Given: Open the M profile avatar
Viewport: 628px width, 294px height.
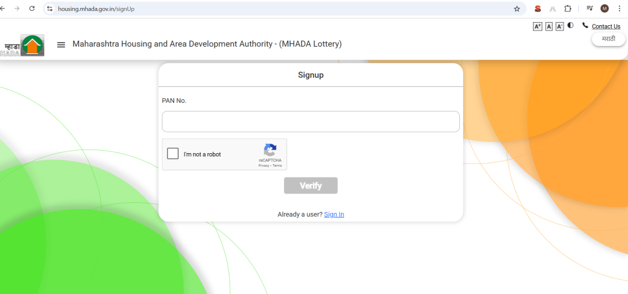Looking at the screenshot, I should (x=604, y=9).
